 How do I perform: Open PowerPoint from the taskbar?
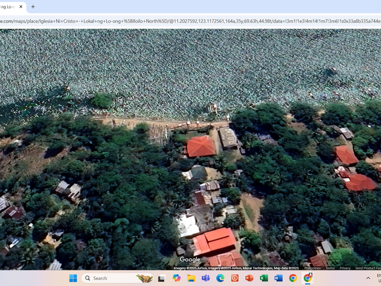(249, 278)
